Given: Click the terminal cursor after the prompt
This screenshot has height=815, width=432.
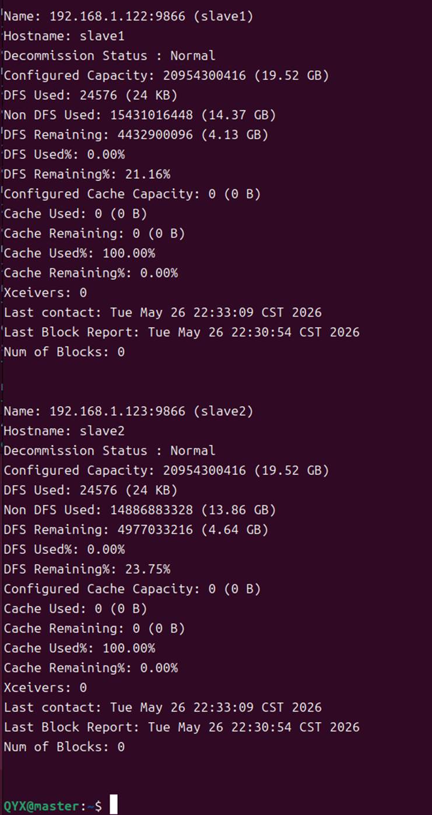Looking at the screenshot, I should tap(114, 804).
